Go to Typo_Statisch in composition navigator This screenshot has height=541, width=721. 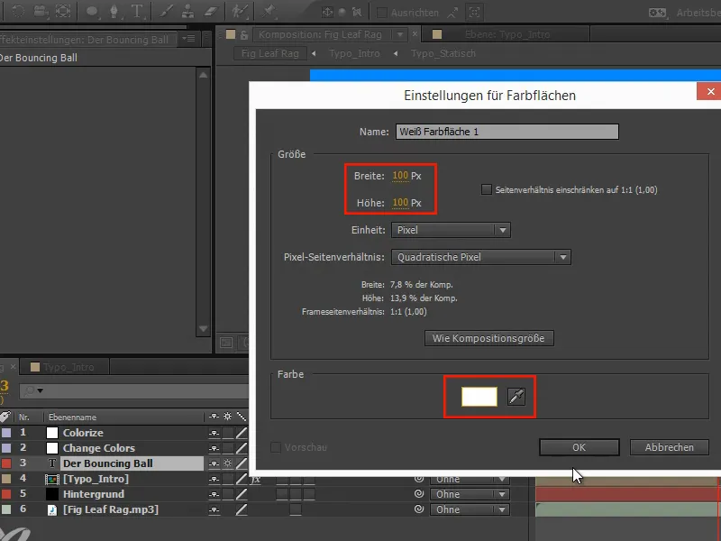point(443,53)
